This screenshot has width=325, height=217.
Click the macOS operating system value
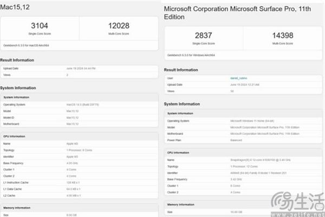[x=82, y=104]
